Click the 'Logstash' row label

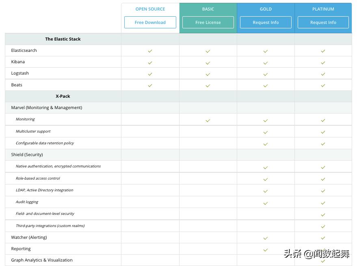tap(20, 73)
